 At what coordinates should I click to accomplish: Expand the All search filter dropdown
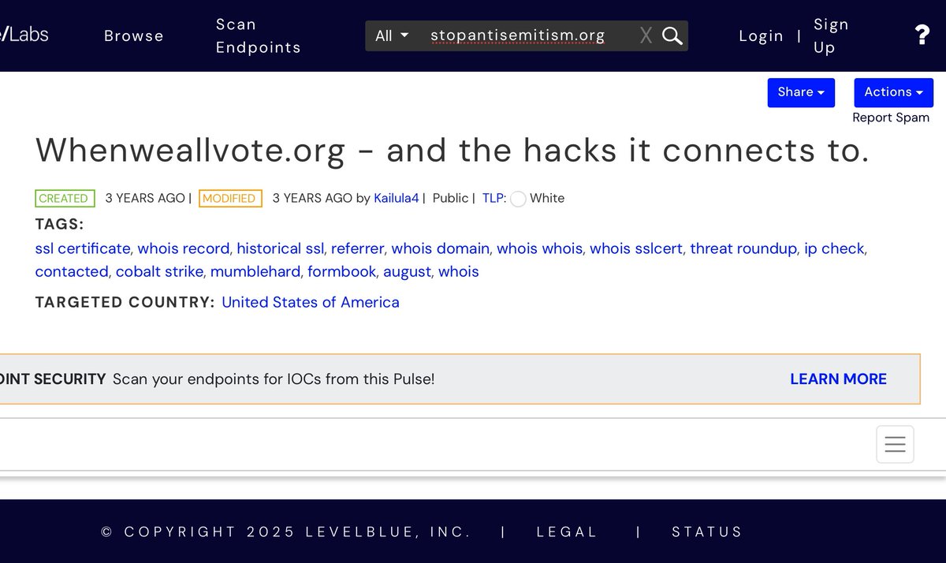coord(392,35)
